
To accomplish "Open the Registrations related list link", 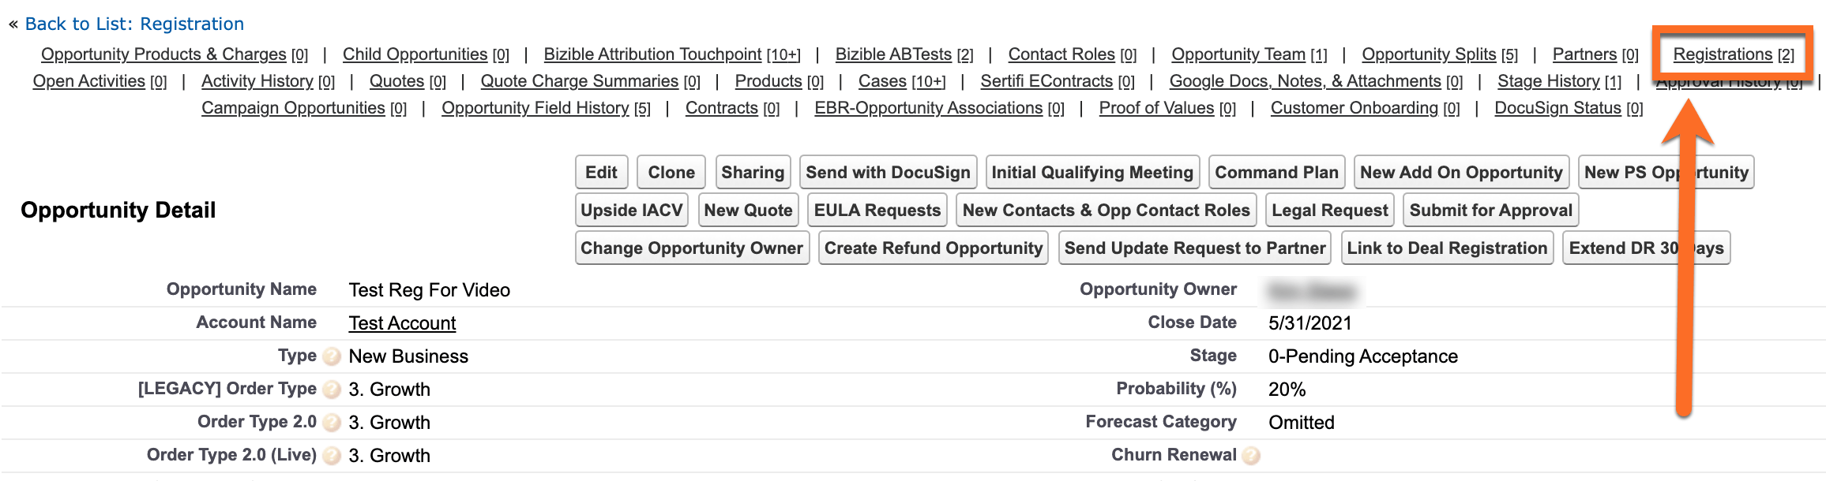I will click(x=1723, y=54).
